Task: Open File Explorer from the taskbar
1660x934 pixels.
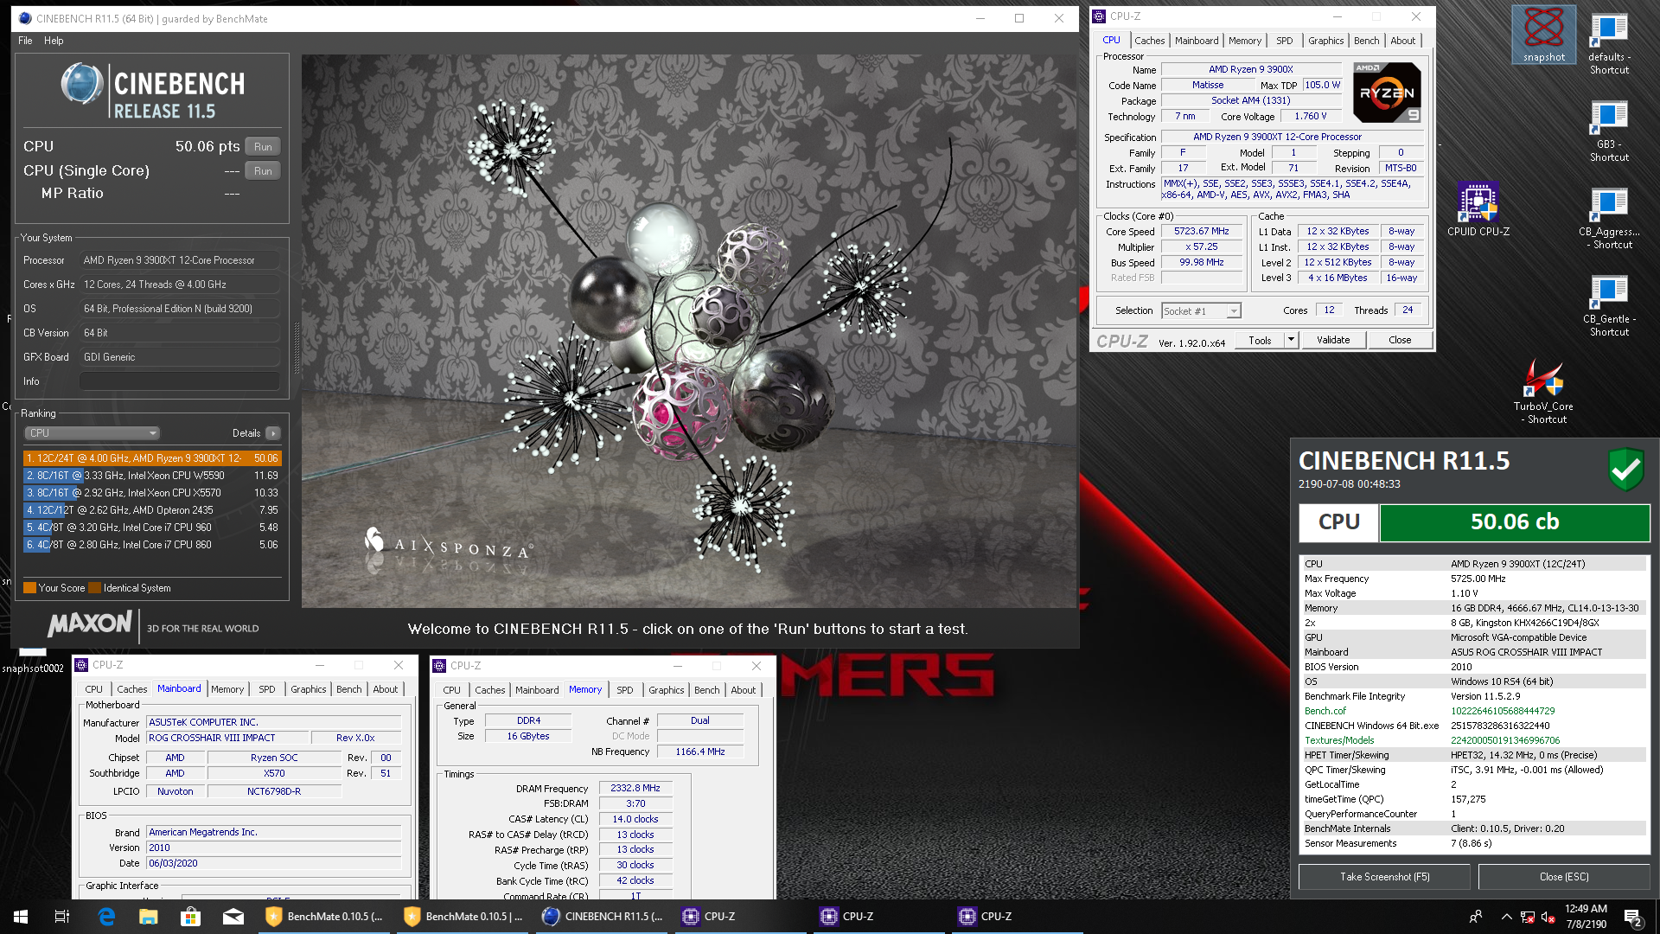Action: (x=149, y=917)
